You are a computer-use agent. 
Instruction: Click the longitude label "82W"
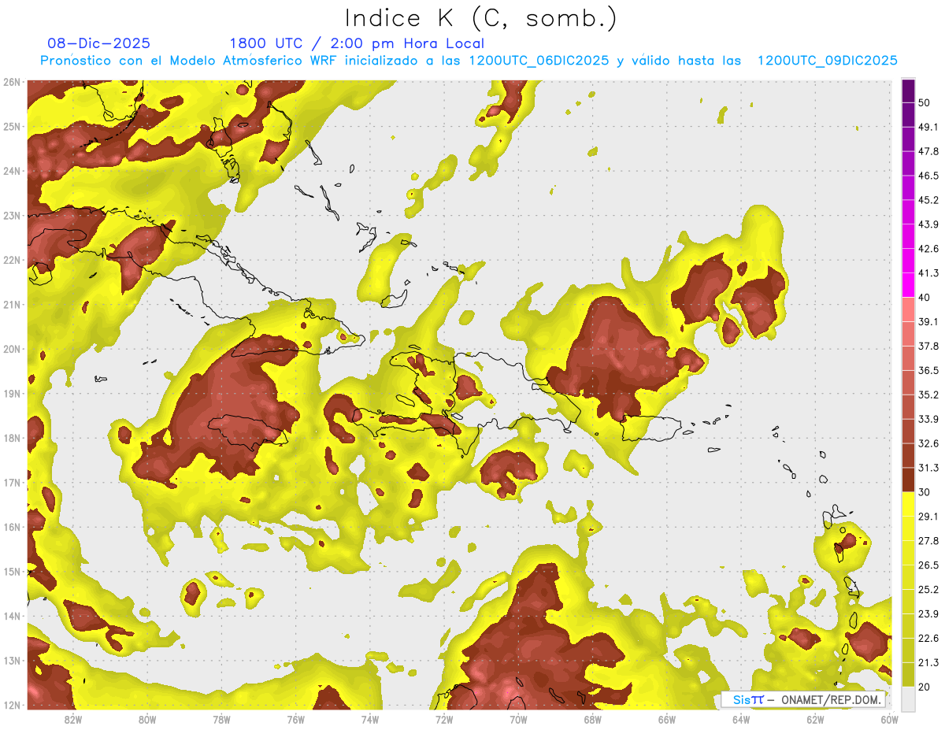[x=73, y=719]
